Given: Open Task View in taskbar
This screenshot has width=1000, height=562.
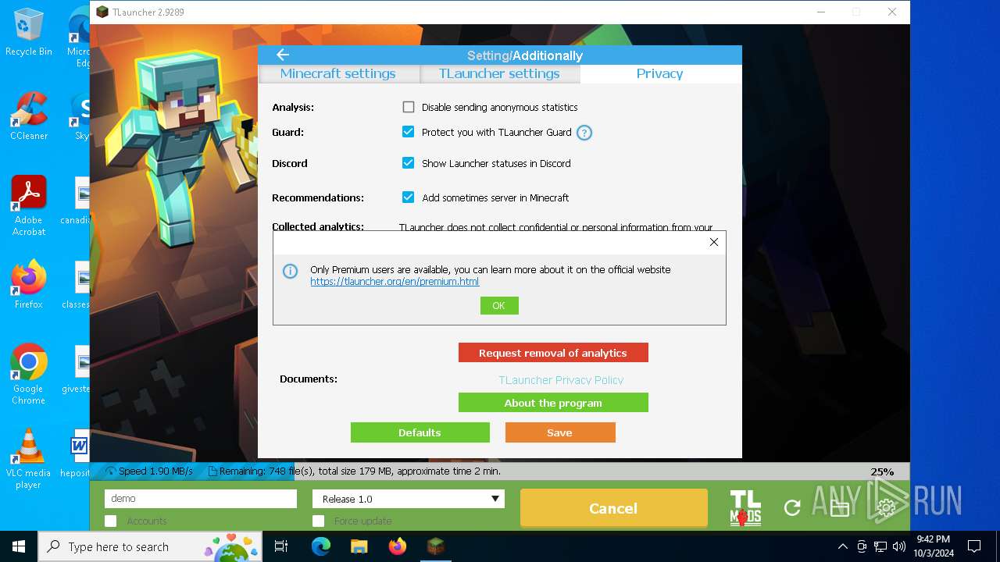Looking at the screenshot, I should point(281,546).
